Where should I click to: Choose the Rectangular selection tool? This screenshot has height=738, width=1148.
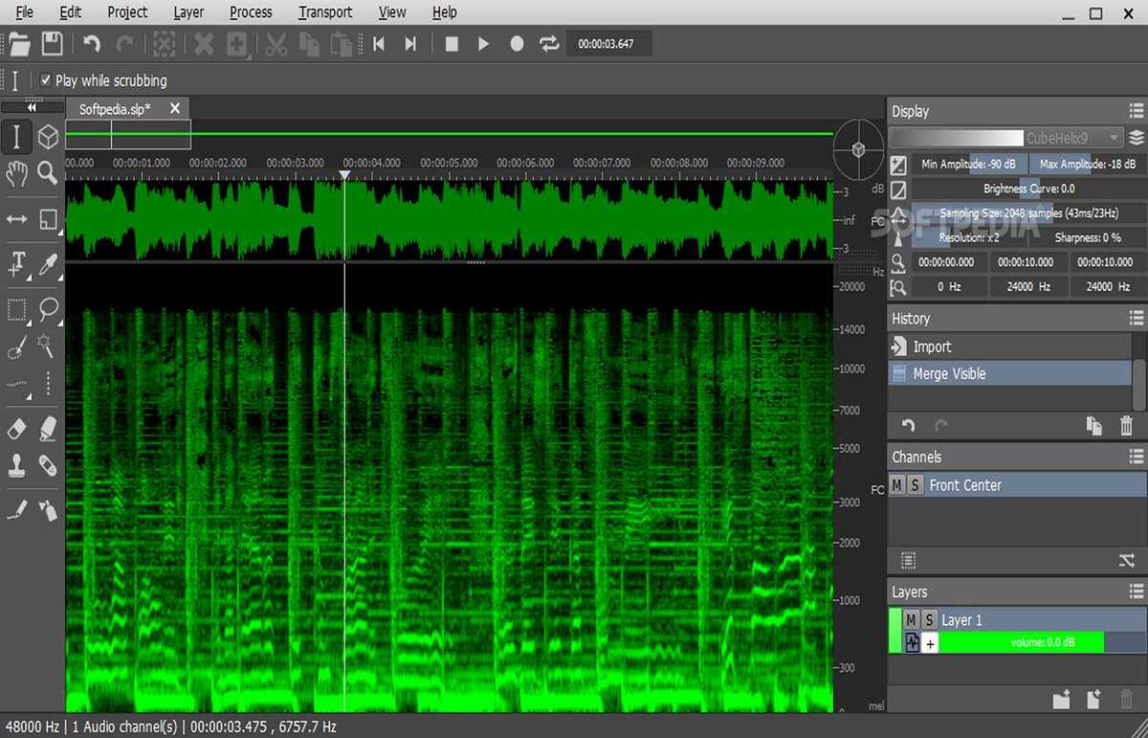(x=16, y=309)
